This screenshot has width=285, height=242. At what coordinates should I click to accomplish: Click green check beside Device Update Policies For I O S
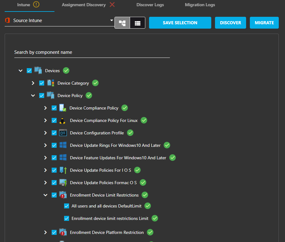(137, 170)
